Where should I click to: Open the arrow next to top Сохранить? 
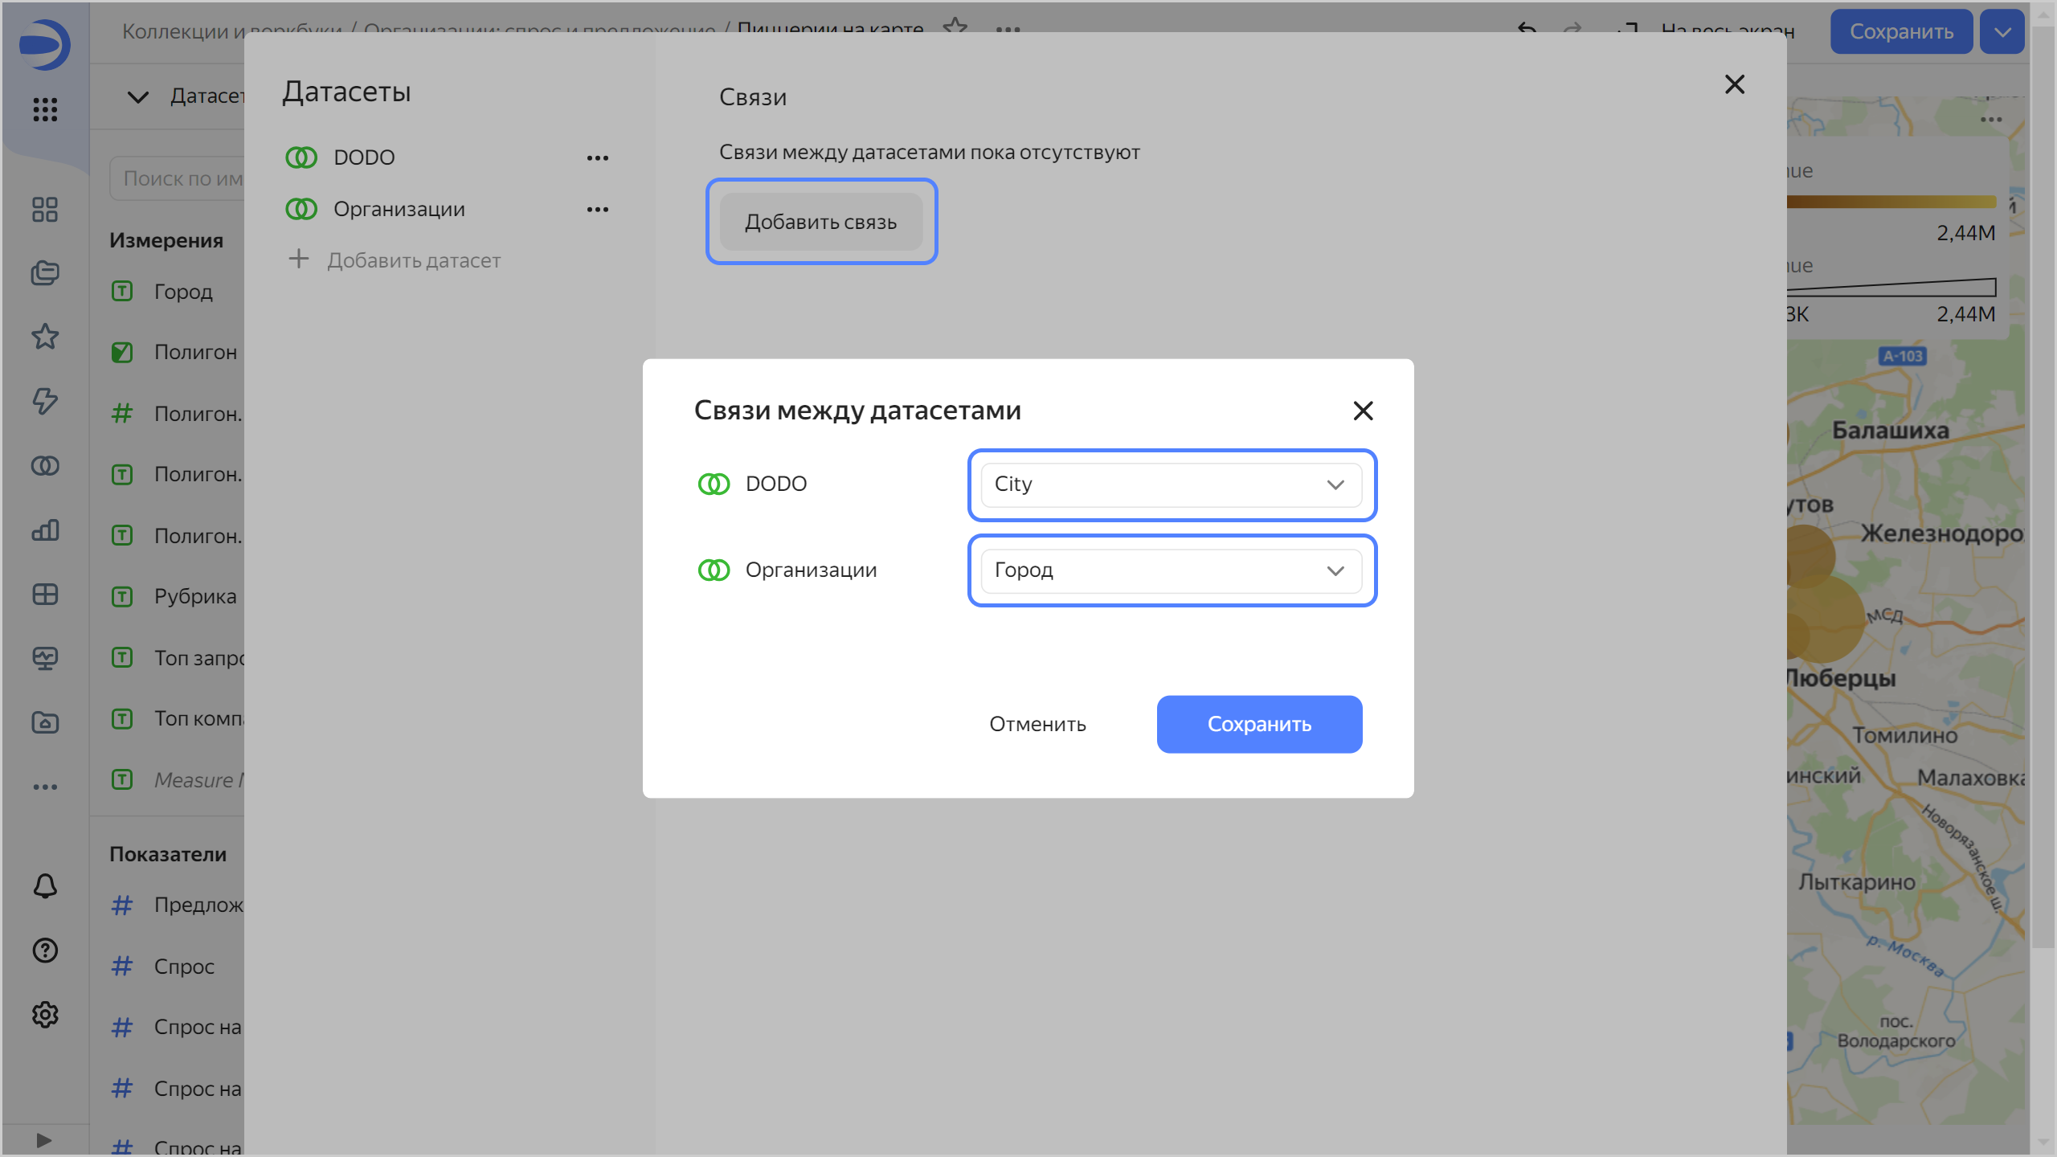click(2002, 32)
